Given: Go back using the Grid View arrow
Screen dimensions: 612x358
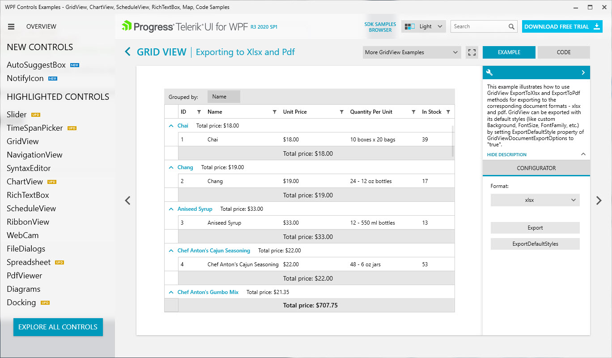Looking at the screenshot, I should [127, 52].
